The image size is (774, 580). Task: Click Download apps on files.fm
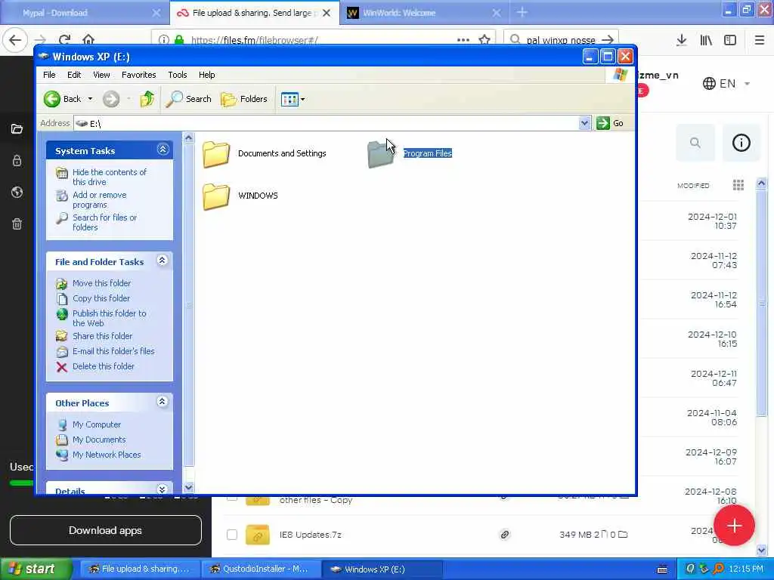(105, 530)
